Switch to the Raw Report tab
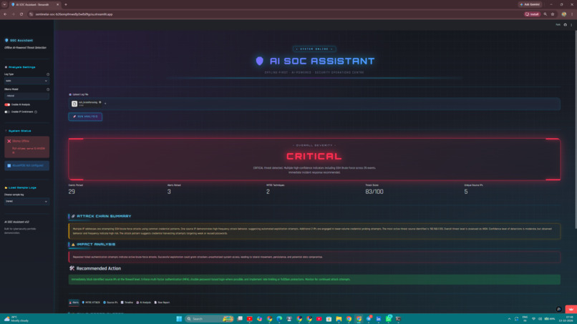Viewport: 577px width, 324px height. point(162,303)
